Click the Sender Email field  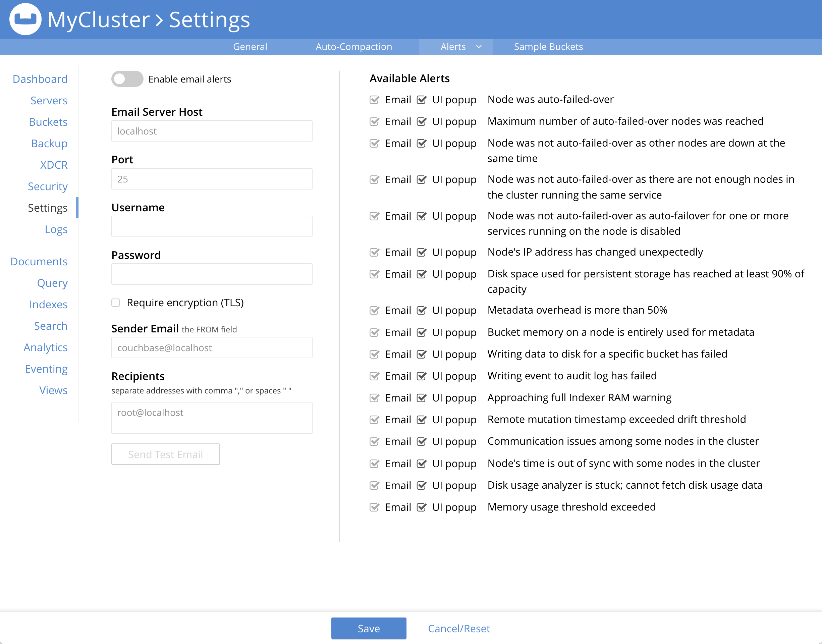click(x=212, y=347)
